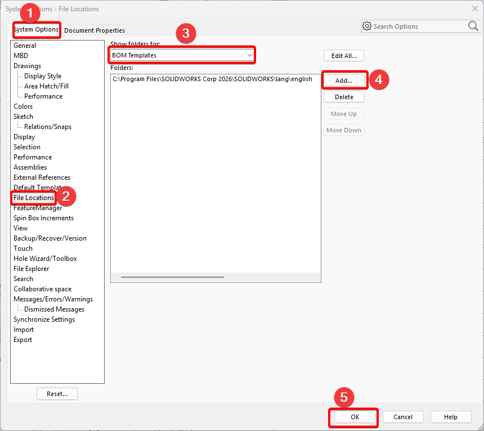Switch to the Document Properties tab
The width and height of the screenshot is (484, 431).
click(95, 30)
